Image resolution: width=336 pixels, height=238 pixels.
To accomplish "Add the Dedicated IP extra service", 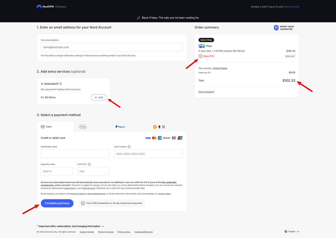I will (x=99, y=97).
